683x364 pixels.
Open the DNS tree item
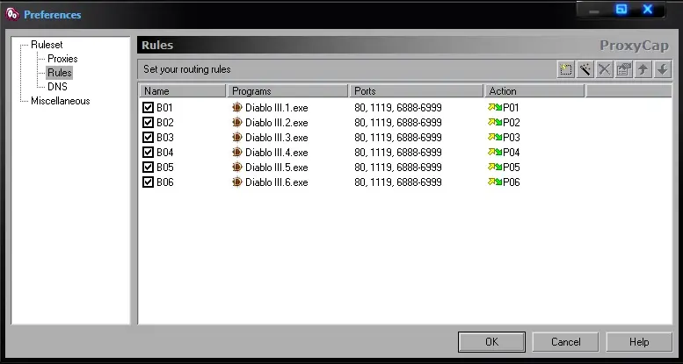click(x=57, y=87)
